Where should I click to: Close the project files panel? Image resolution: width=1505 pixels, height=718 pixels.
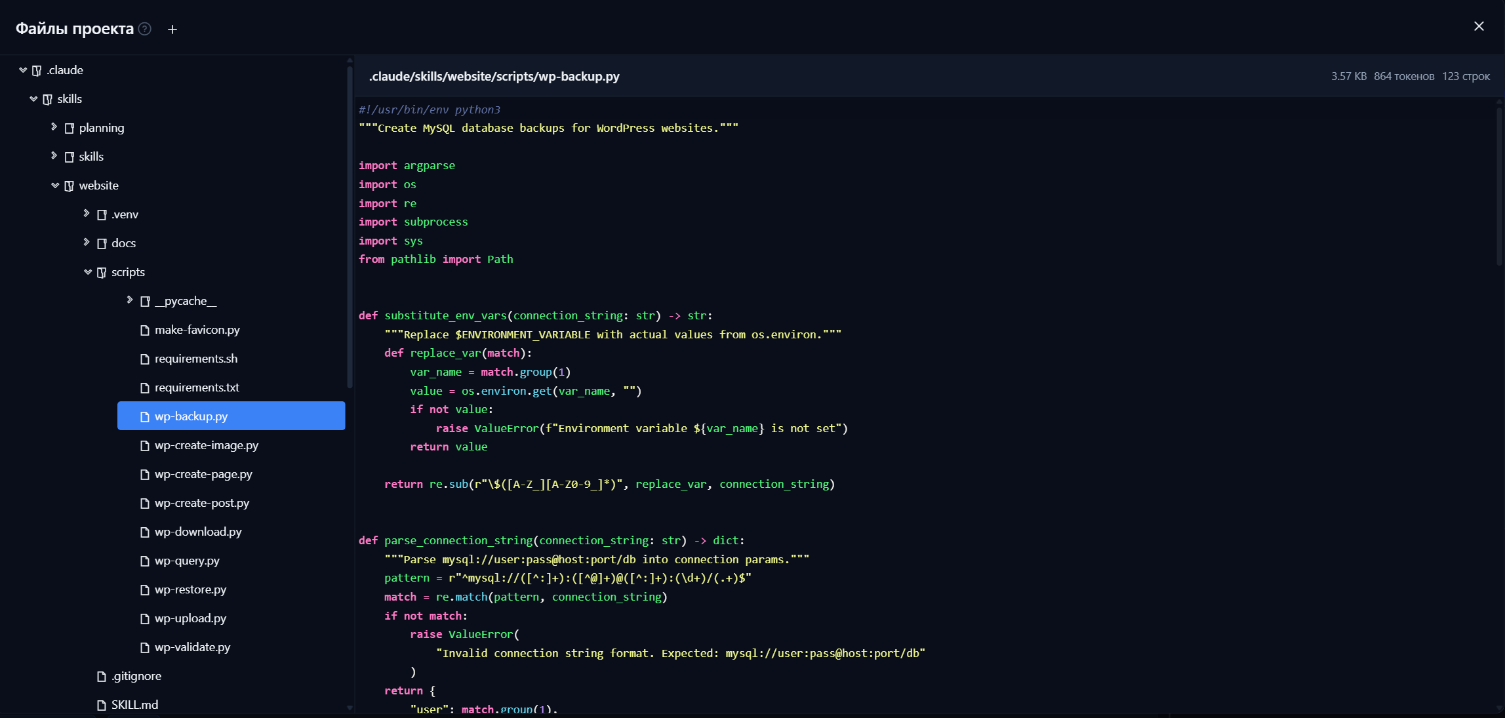click(x=1479, y=26)
